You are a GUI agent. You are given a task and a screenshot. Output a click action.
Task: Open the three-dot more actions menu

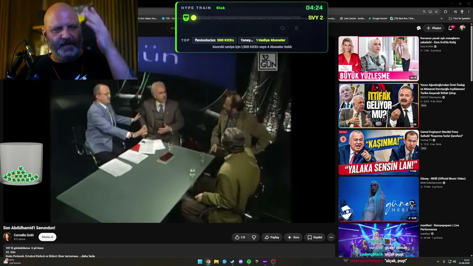331,237
